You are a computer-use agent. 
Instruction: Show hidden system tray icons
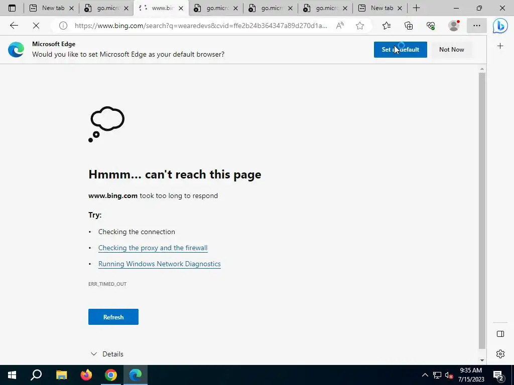pyautogui.click(x=425, y=375)
